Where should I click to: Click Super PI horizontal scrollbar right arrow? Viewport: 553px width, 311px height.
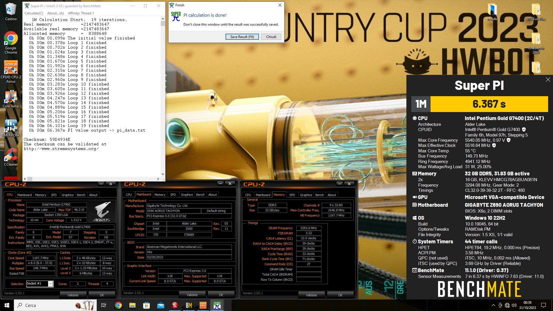coord(158,179)
